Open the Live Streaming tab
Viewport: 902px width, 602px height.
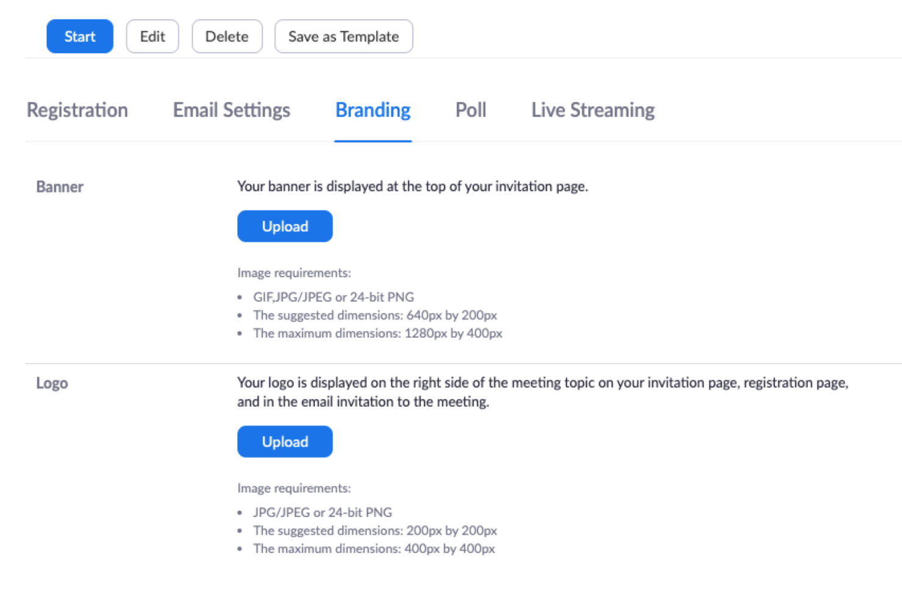point(592,110)
